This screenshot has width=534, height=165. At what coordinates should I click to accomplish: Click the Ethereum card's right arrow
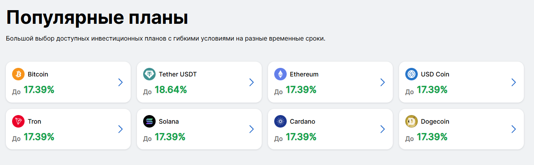click(383, 82)
